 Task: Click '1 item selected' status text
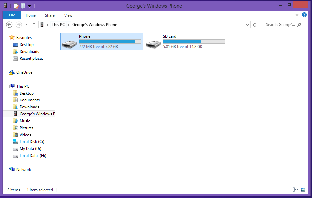[40, 190]
